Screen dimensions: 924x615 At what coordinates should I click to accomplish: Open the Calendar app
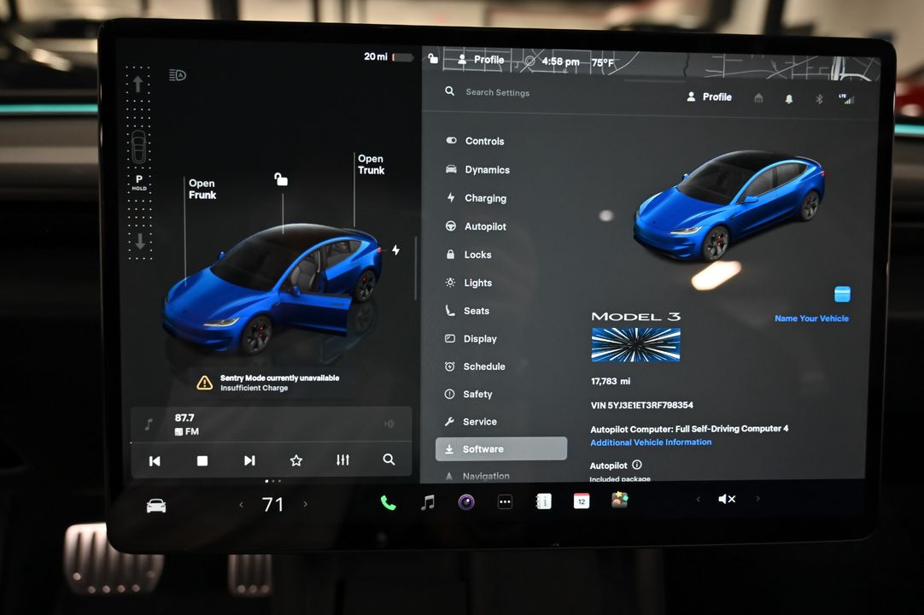pyautogui.click(x=582, y=501)
